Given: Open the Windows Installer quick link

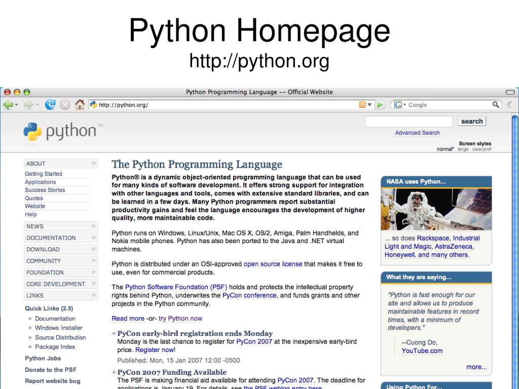Looking at the screenshot, I should click(59, 328).
